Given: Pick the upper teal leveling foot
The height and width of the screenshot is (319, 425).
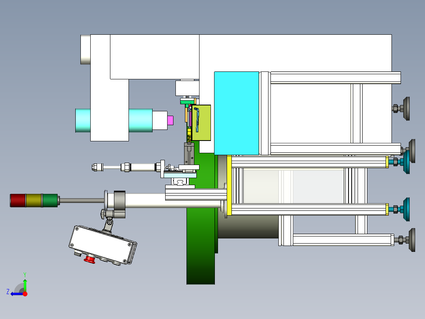Looking at the screenshot, I should 406,162.
